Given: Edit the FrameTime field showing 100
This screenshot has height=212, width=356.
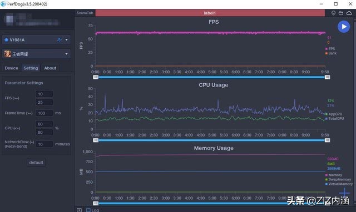Looking at the screenshot, I should [44, 113].
